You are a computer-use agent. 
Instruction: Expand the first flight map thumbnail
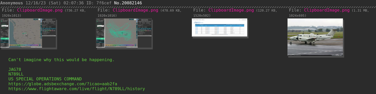click(28, 33)
